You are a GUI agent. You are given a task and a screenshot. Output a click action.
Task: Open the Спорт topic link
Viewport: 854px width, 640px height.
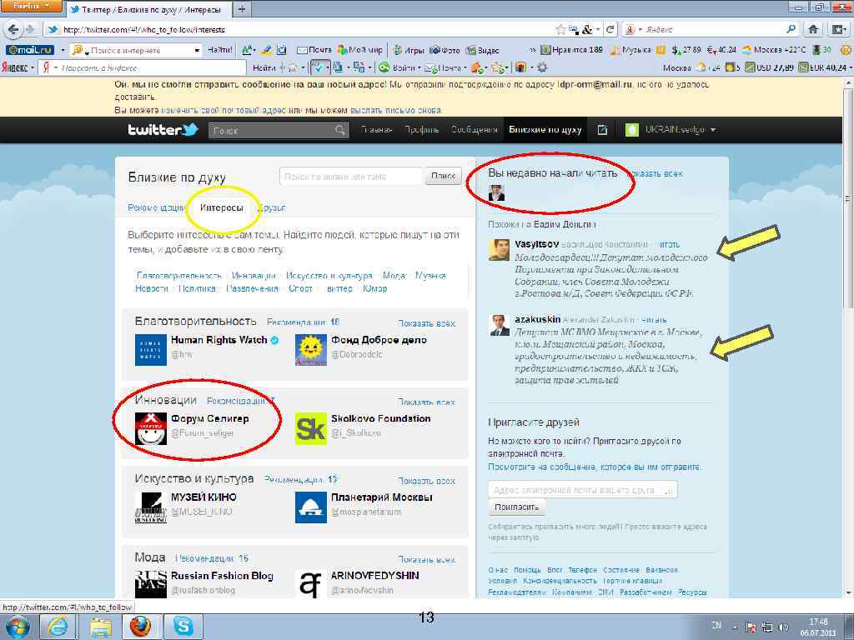[x=300, y=288]
